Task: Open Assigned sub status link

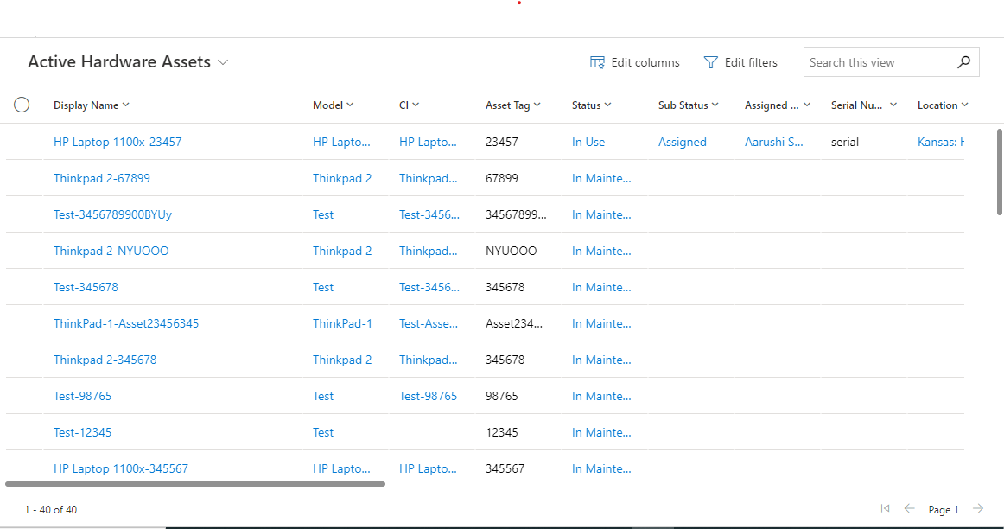Action: [x=683, y=142]
